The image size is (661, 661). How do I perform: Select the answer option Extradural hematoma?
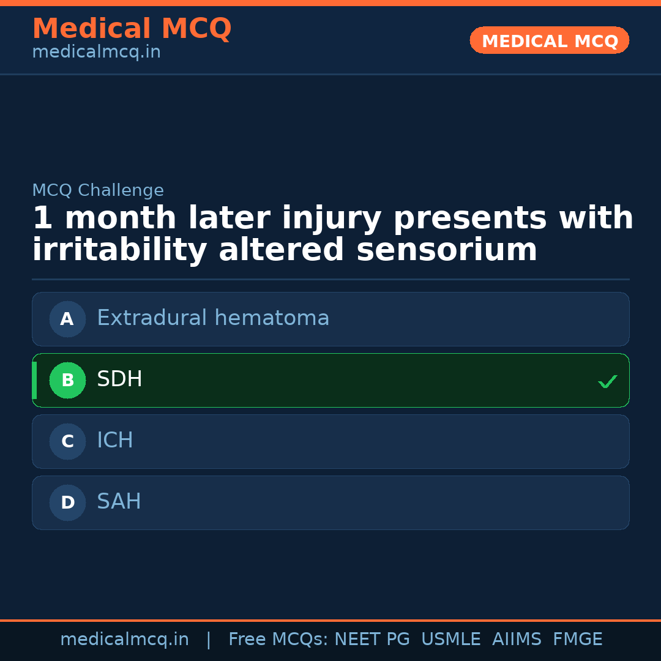pyautogui.click(x=330, y=319)
